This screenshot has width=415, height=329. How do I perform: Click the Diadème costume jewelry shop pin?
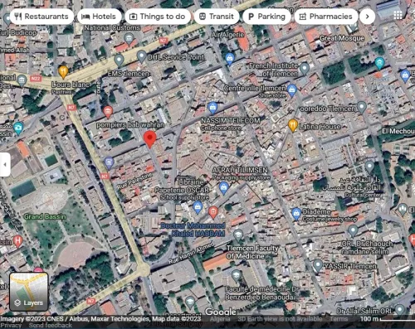[x=296, y=214]
